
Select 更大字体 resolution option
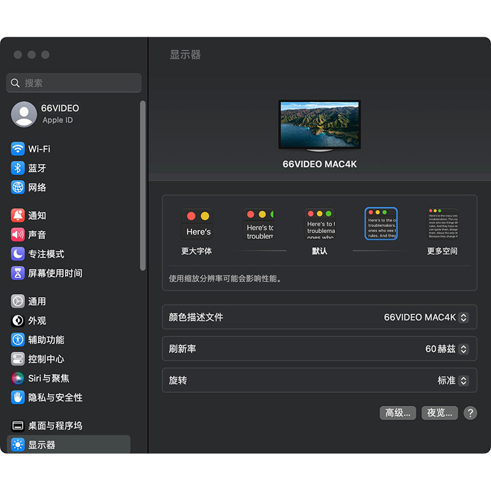tap(196, 224)
